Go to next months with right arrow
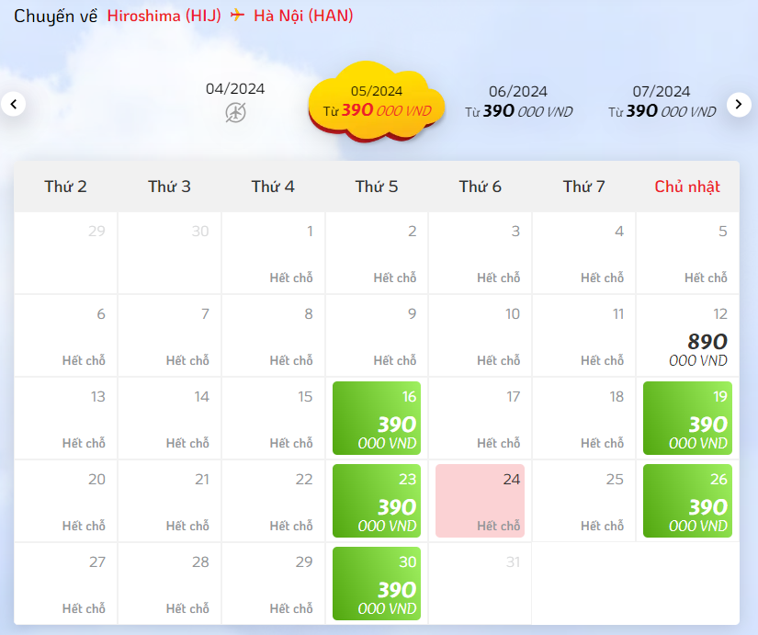The width and height of the screenshot is (758, 635). pyautogui.click(x=739, y=104)
